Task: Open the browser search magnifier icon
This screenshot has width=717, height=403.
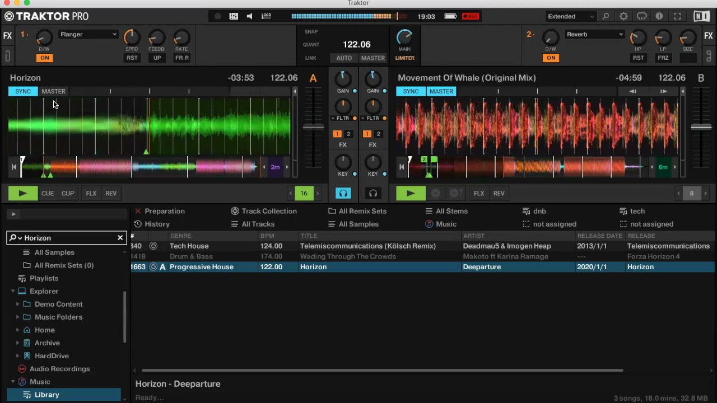Action: click(x=606, y=16)
